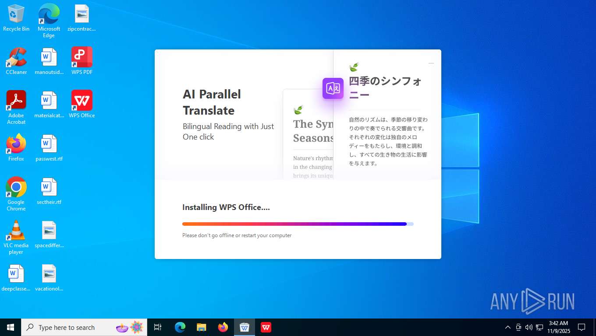Click the taskbar search box
This screenshot has width=596, height=336.
(x=84, y=327)
